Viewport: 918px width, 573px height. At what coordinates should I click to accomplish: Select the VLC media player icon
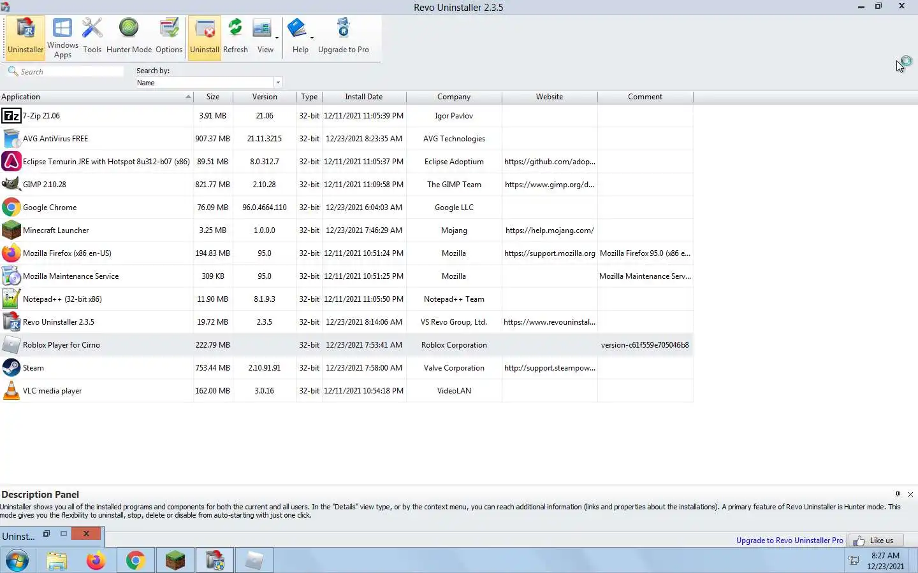[11, 391]
